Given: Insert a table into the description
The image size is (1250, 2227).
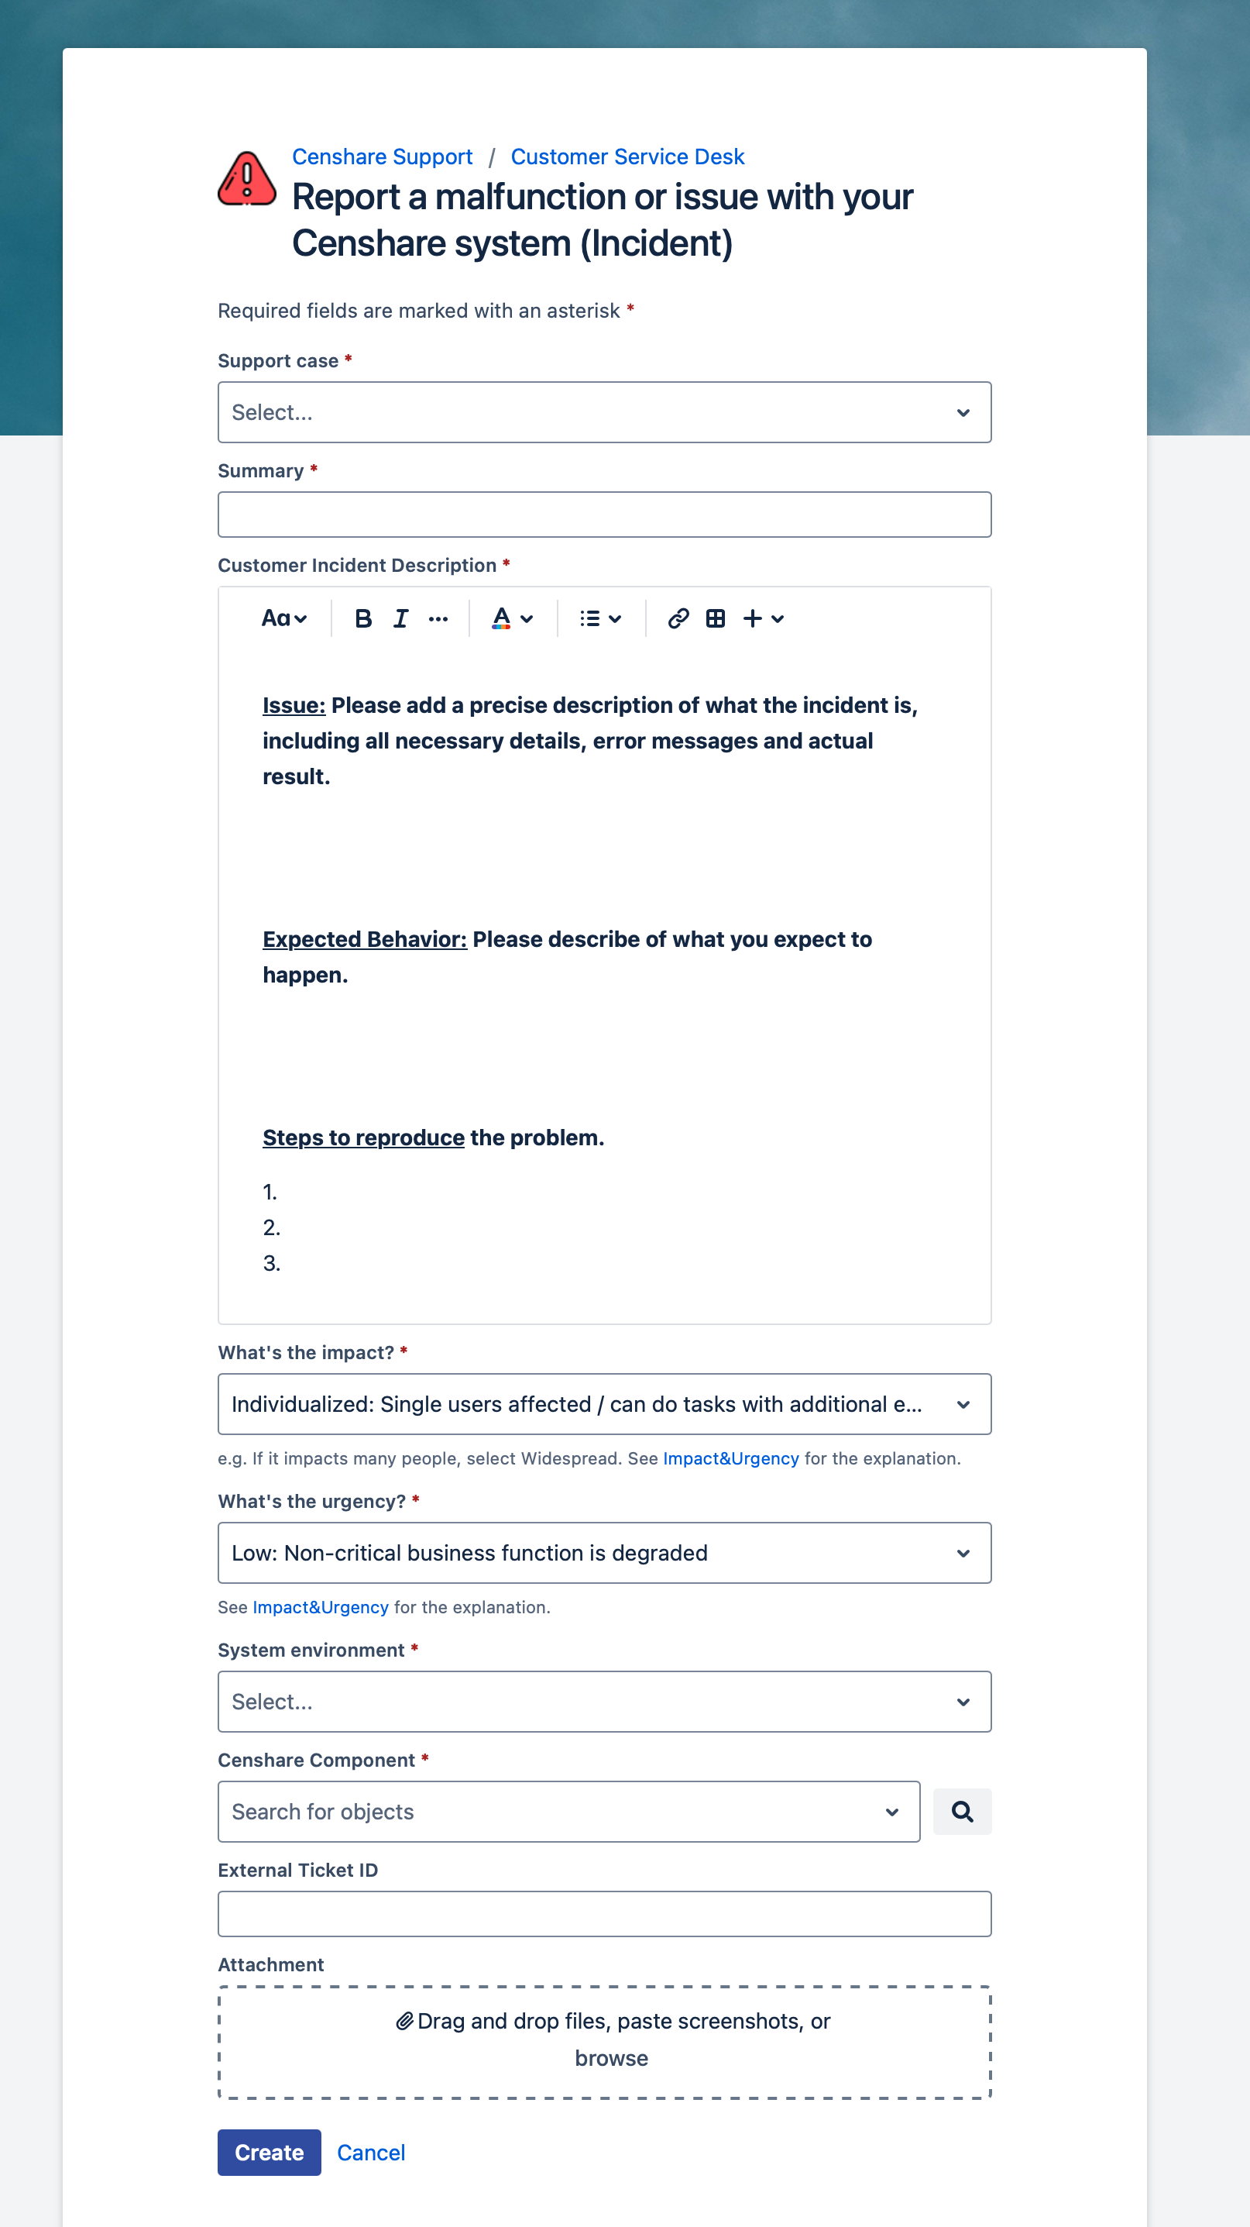Looking at the screenshot, I should click(x=716, y=618).
